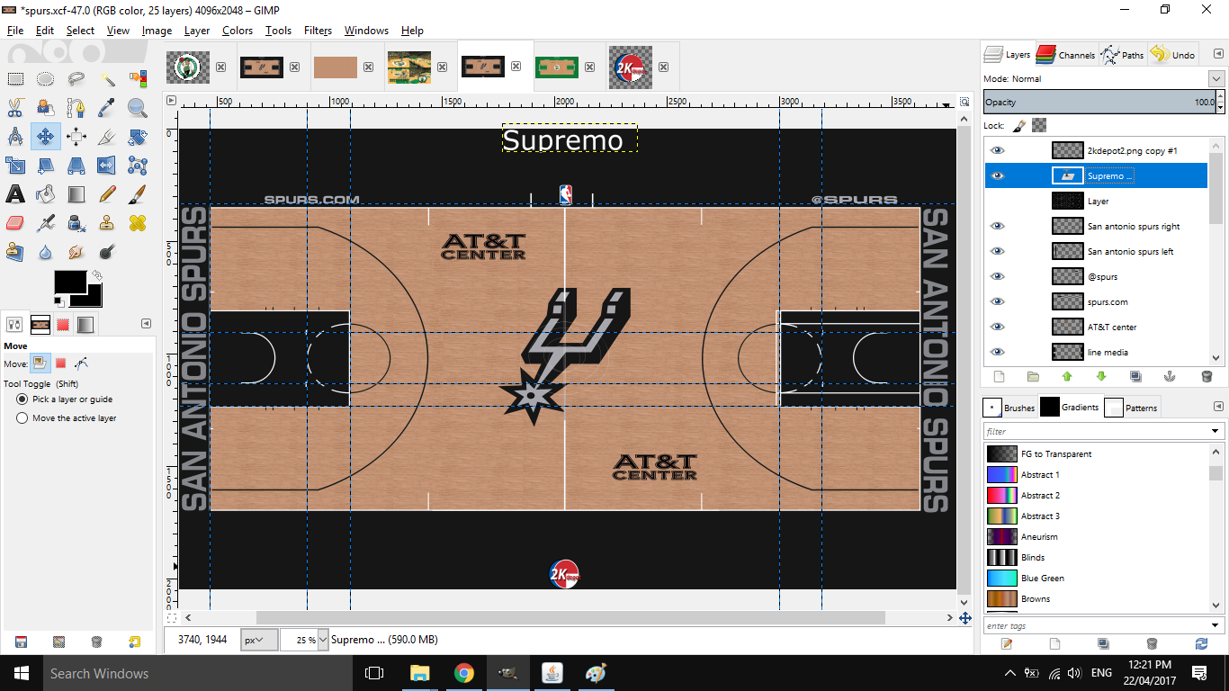Hide the San antonio spurs right layer
This screenshot has height=691, width=1229.
997,226
